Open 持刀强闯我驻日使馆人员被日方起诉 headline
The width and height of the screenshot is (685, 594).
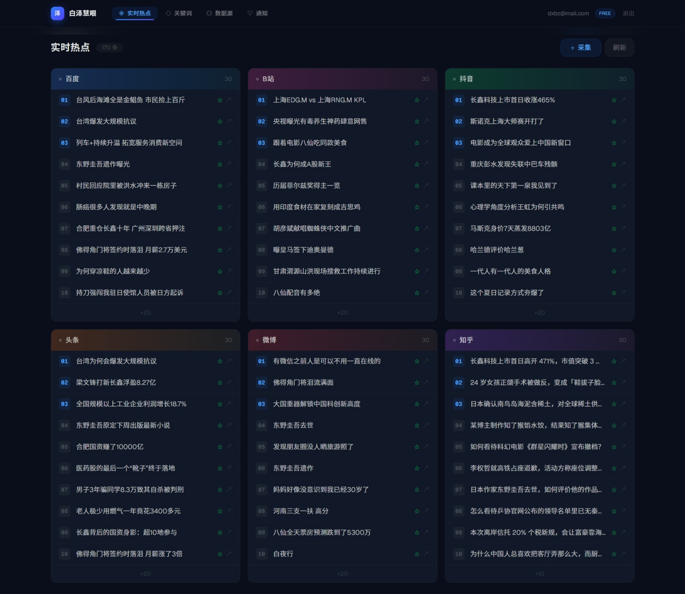click(130, 293)
